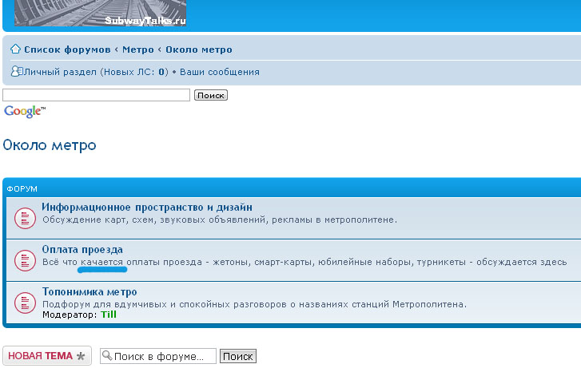Focus the Google search text field

click(x=96, y=95)
